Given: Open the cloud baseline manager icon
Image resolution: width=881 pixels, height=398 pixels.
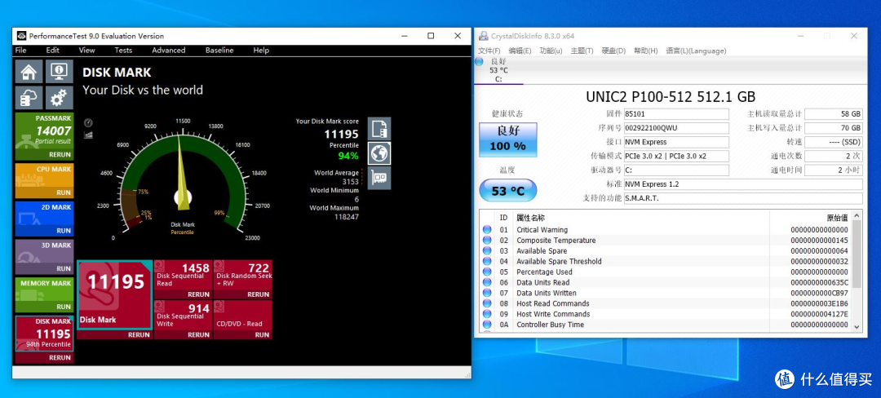Looking at the screenshot, I should click(x=29, y=98).
